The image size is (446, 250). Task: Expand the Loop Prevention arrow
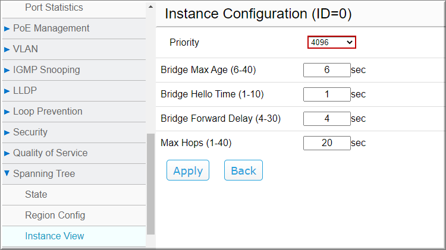click(7, 112)
